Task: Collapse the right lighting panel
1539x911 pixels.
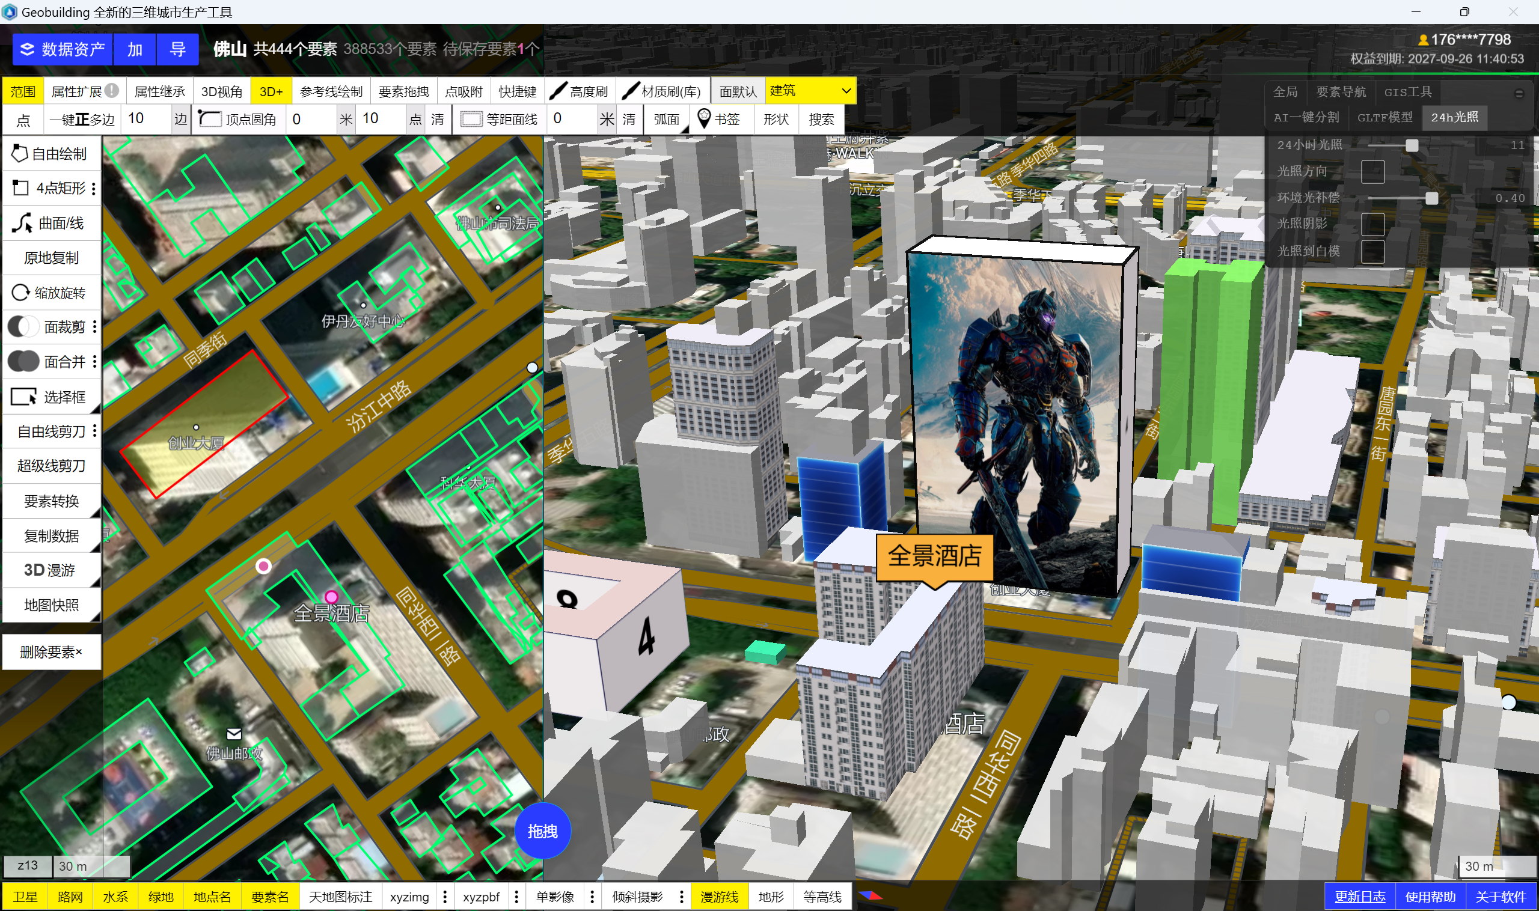Action: (x=1519, y=93)
